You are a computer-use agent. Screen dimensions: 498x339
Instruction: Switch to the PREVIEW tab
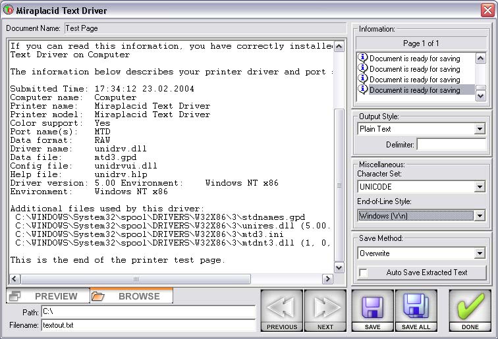[48, 296]
